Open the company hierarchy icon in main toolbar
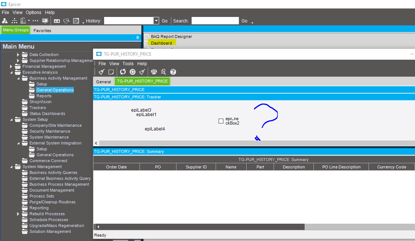415x241 pixels. 14,21
